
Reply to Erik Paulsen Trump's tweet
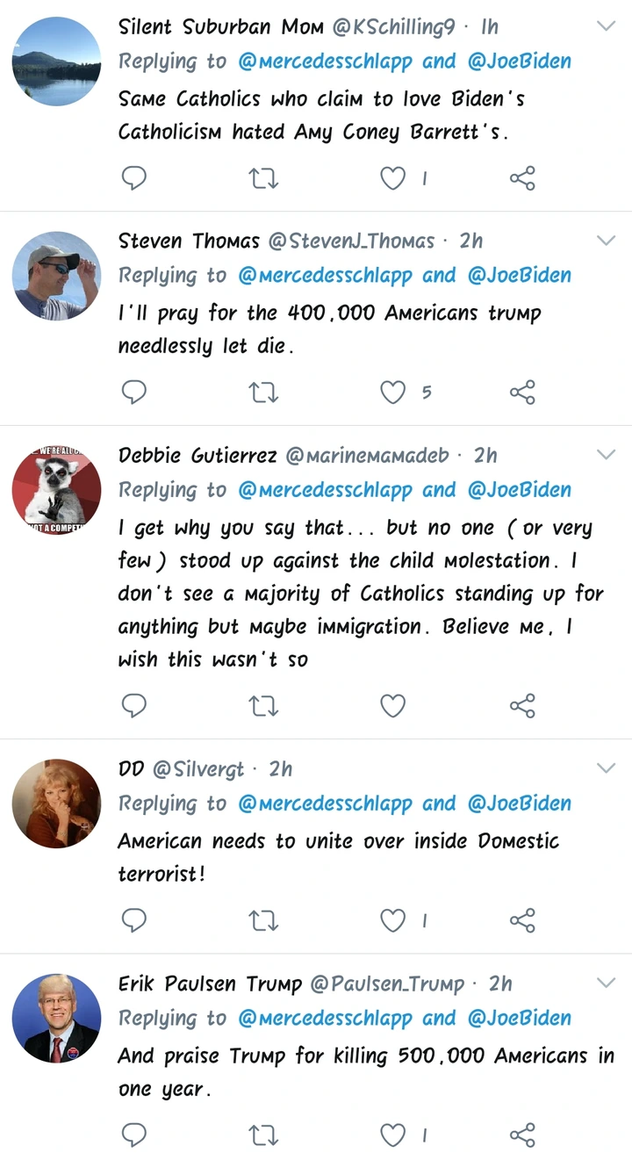pyautogui.click(x=133, y=1134)
